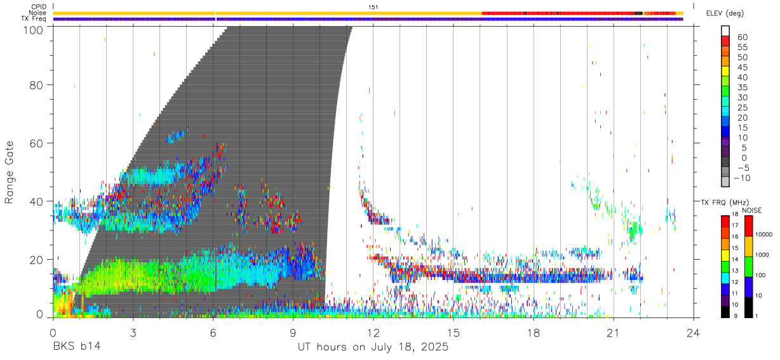Image resolution: width=780 pixels, height=360 pixels.
Task: Click the elevation label 60
Action: tap(742, 37)
